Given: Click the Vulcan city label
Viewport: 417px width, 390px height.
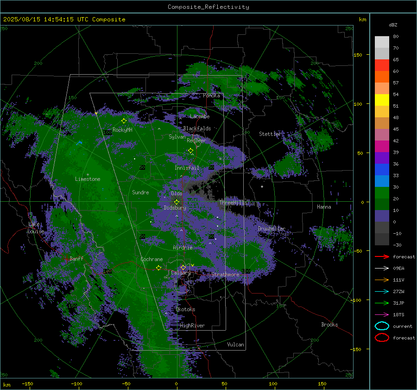Looking at the screenshot, I should [x=235, y=345].
